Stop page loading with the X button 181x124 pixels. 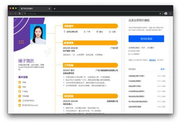pos(20,13)
